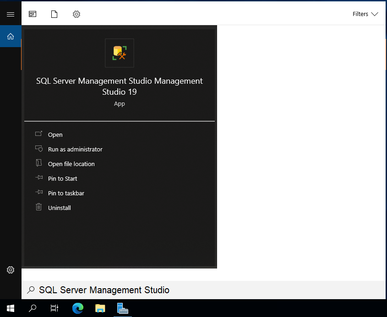Click the app title SQL Server Management Studio 19

[120, 86]
